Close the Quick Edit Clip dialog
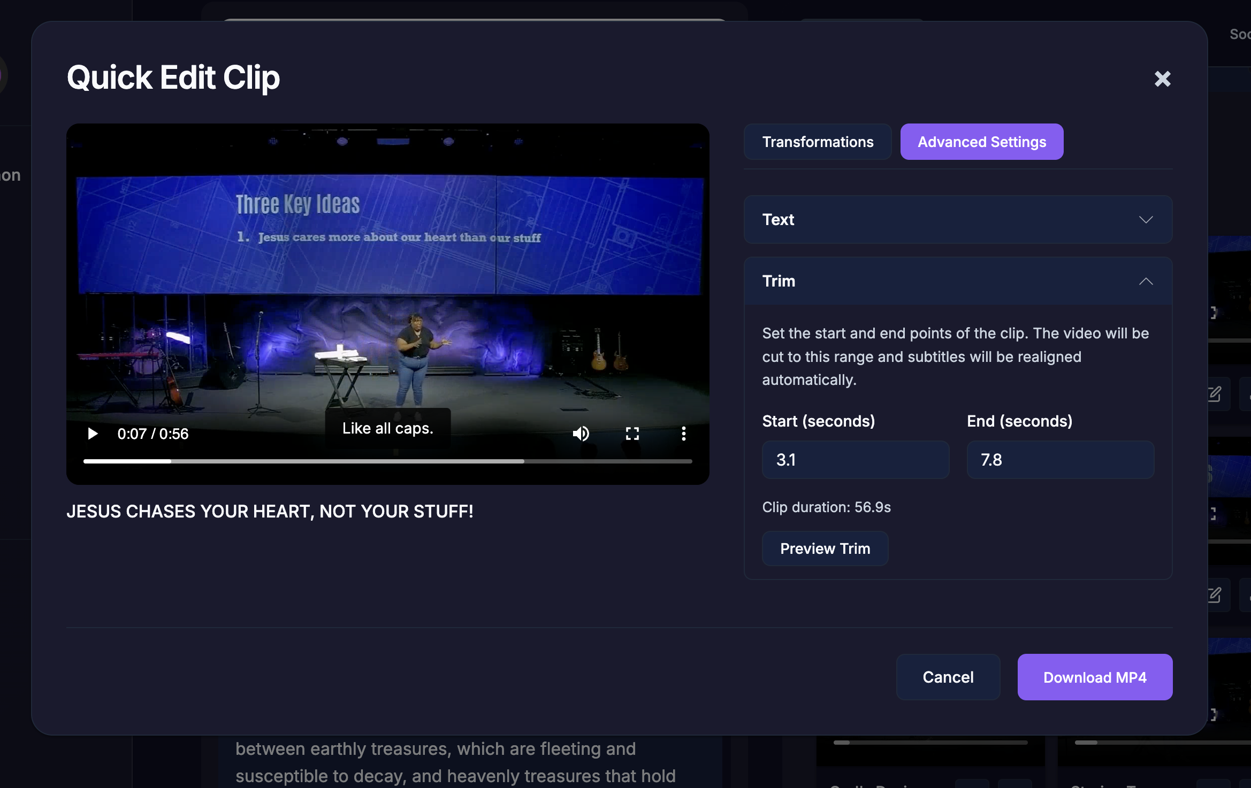The height and width of the screenshot is (788, 1251). point(1162,79)
